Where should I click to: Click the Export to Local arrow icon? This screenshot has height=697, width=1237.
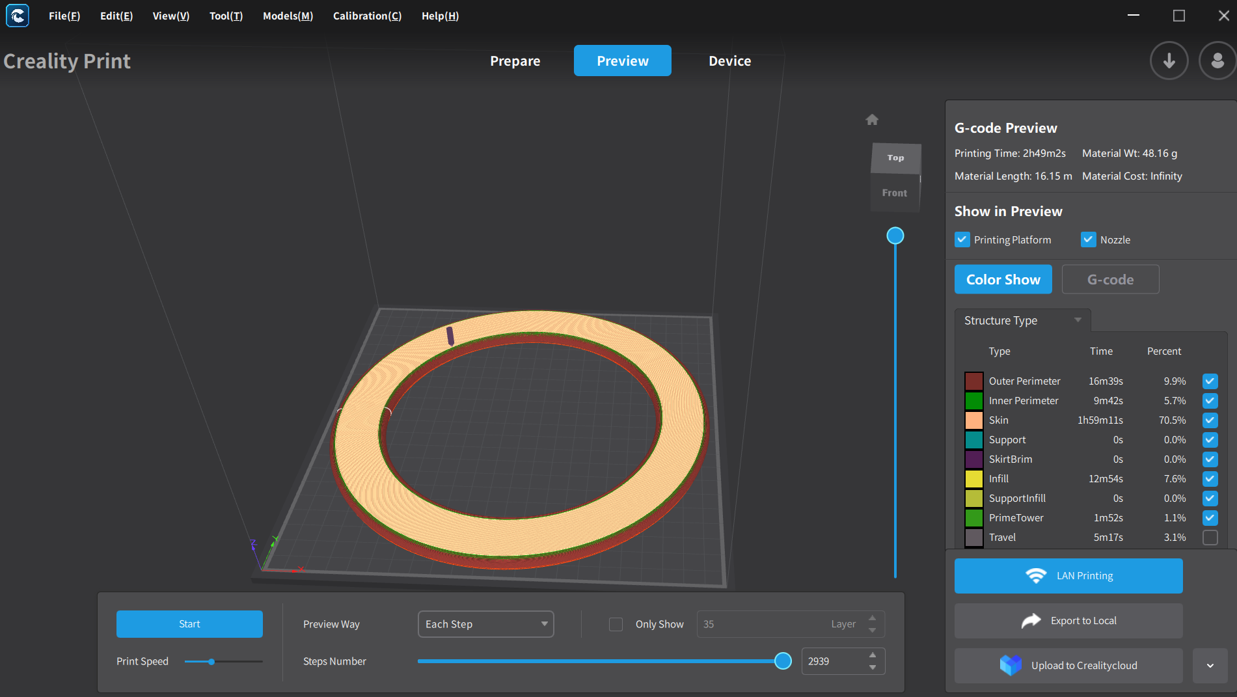point(1031,621)
